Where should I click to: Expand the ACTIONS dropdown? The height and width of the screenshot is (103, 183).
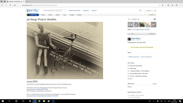point(152,34)
